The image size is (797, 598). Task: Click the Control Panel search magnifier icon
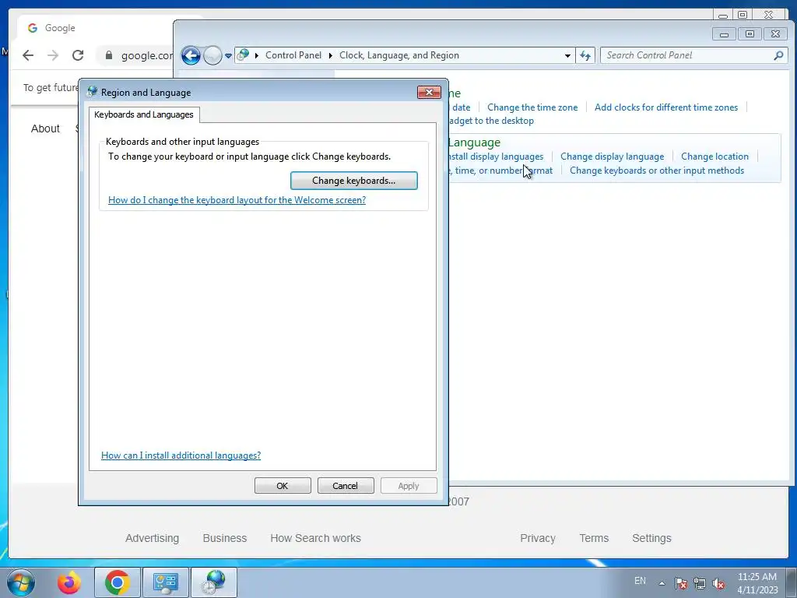[x=778, y=55]
